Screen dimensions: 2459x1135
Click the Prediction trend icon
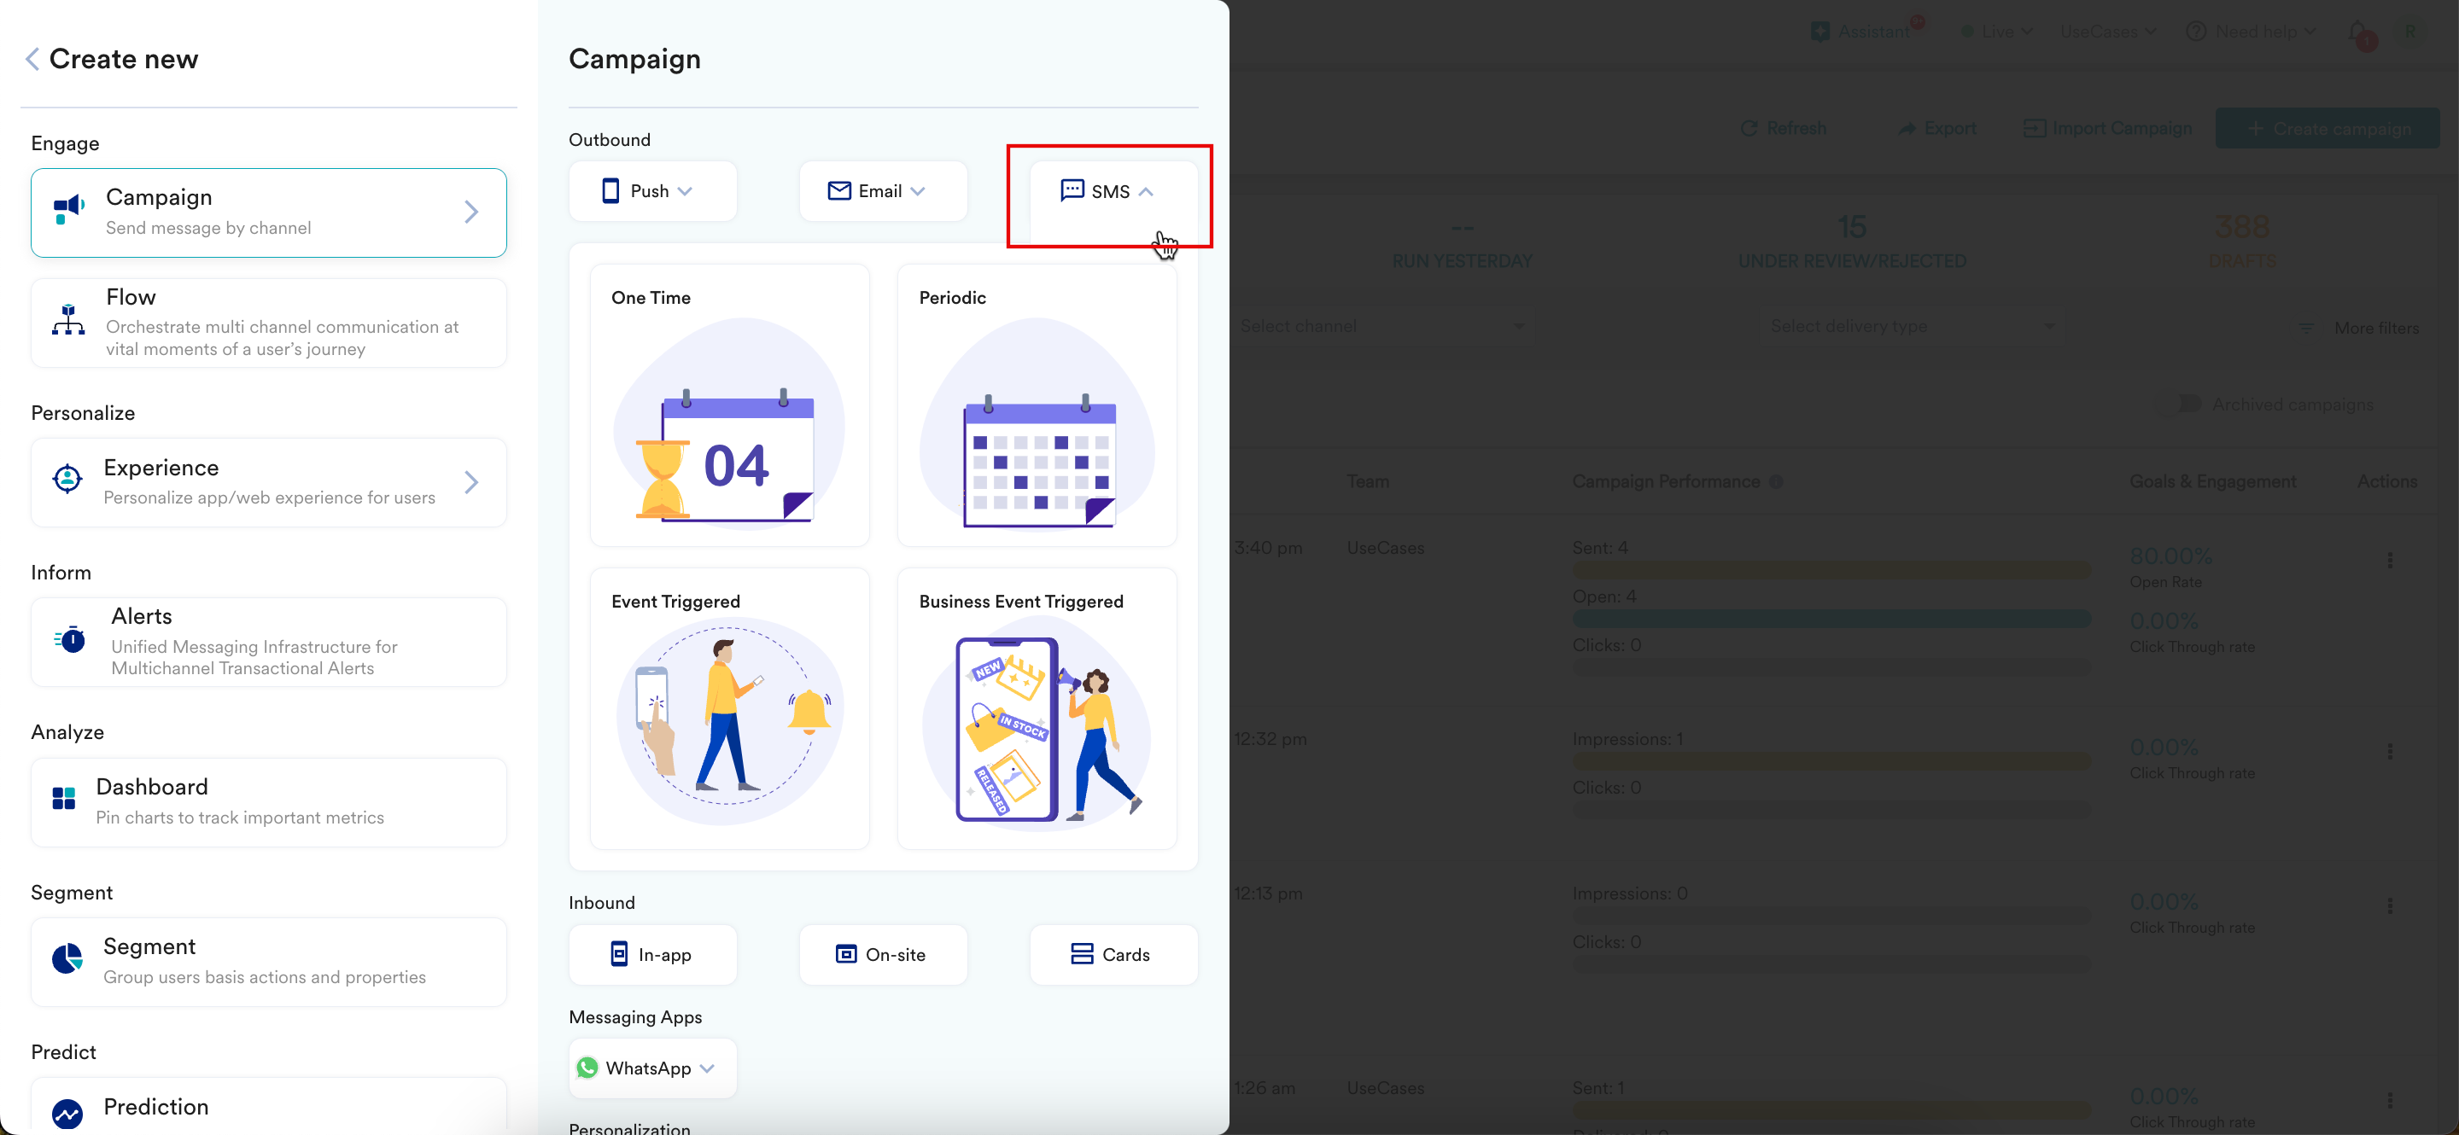tap(67, 1111)
